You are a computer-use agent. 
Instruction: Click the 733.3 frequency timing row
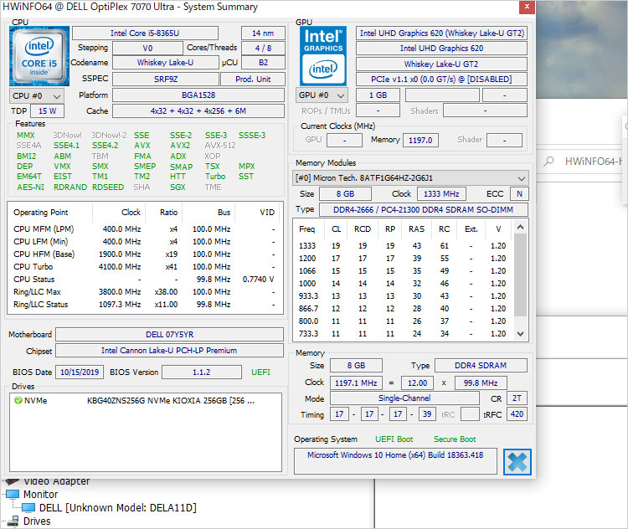coord(404,334)
